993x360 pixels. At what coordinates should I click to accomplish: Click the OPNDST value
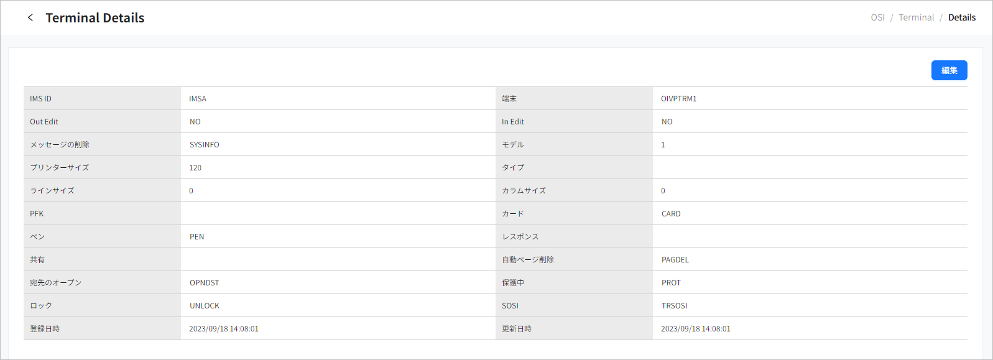point(204,283)
